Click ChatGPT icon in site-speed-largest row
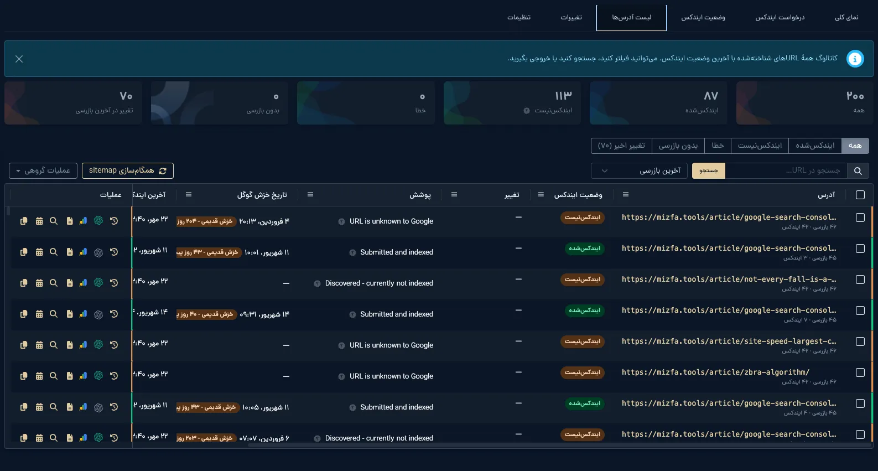 click(x=98, y=345)
